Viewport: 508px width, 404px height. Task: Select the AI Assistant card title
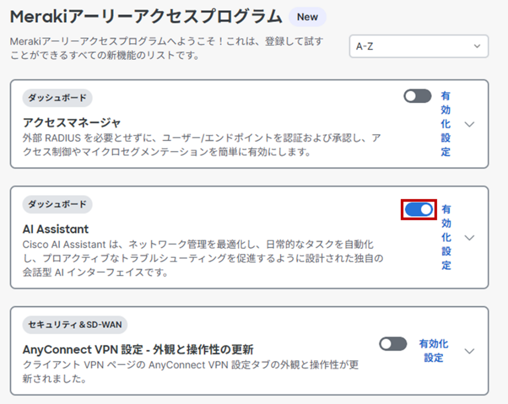click(x=56, y=229)
